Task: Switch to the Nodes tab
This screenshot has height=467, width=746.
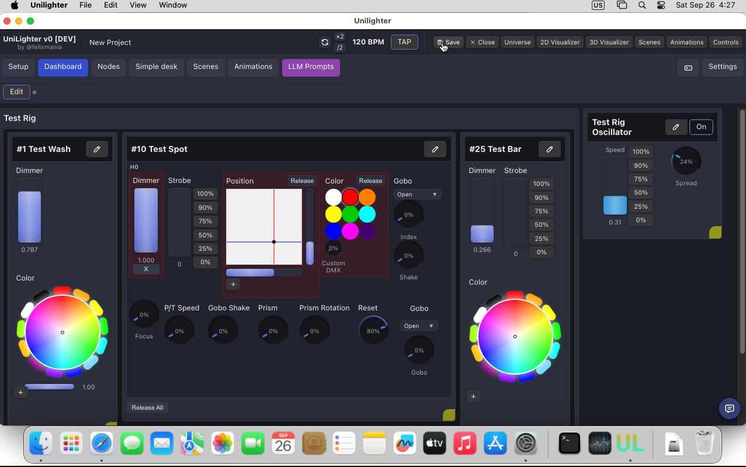Action: 109,67
